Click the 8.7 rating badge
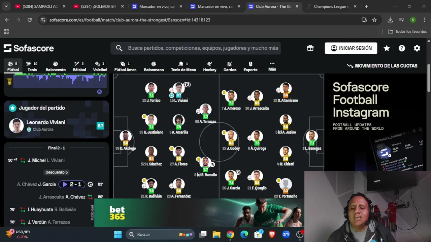This screenshot has height=242, width=431. (x=100, y=126)
